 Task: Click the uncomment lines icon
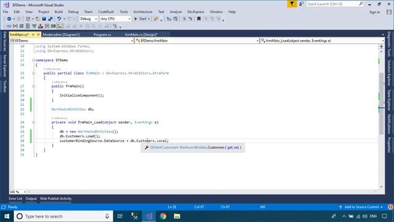click(190, 19)
